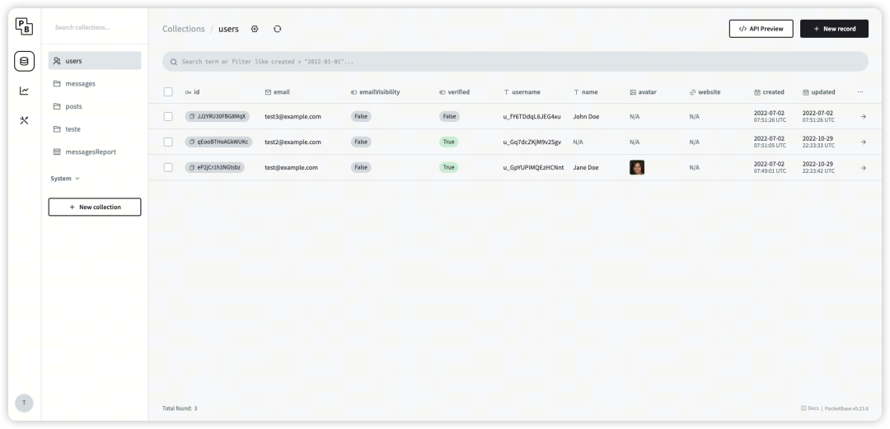This screenshot has height=429, width=890.
Task: Click the search magnifier icon in filter bar
Action: (174, 62)
